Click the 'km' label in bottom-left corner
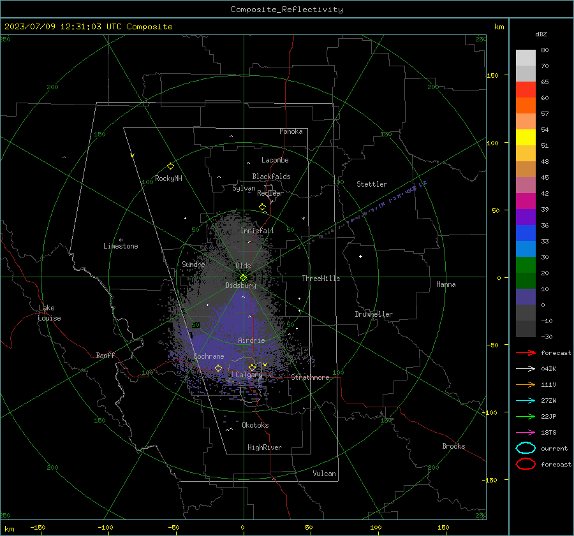The height and width of the screenshot is (536, 574). 9,529
